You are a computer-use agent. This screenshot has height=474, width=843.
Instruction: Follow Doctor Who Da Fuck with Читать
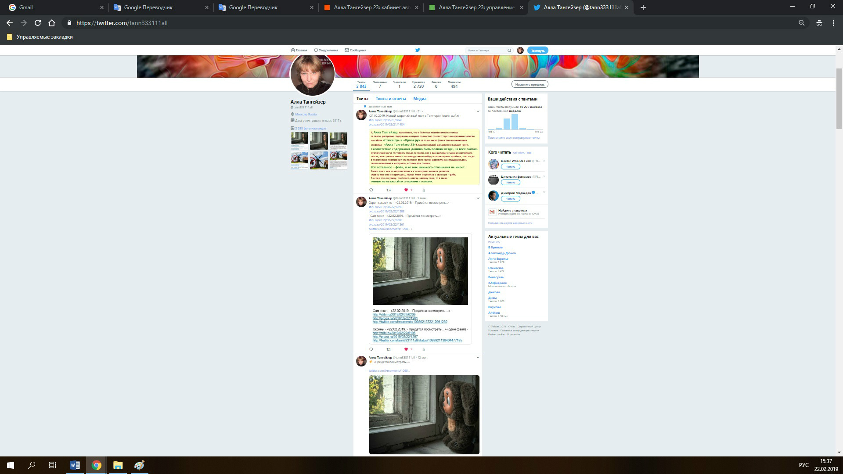[x=510, y=167]
